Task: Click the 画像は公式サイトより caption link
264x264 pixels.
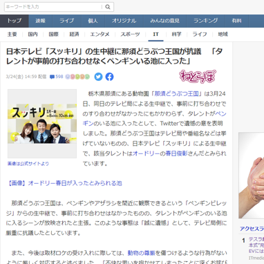Action: tap(28, 164)
